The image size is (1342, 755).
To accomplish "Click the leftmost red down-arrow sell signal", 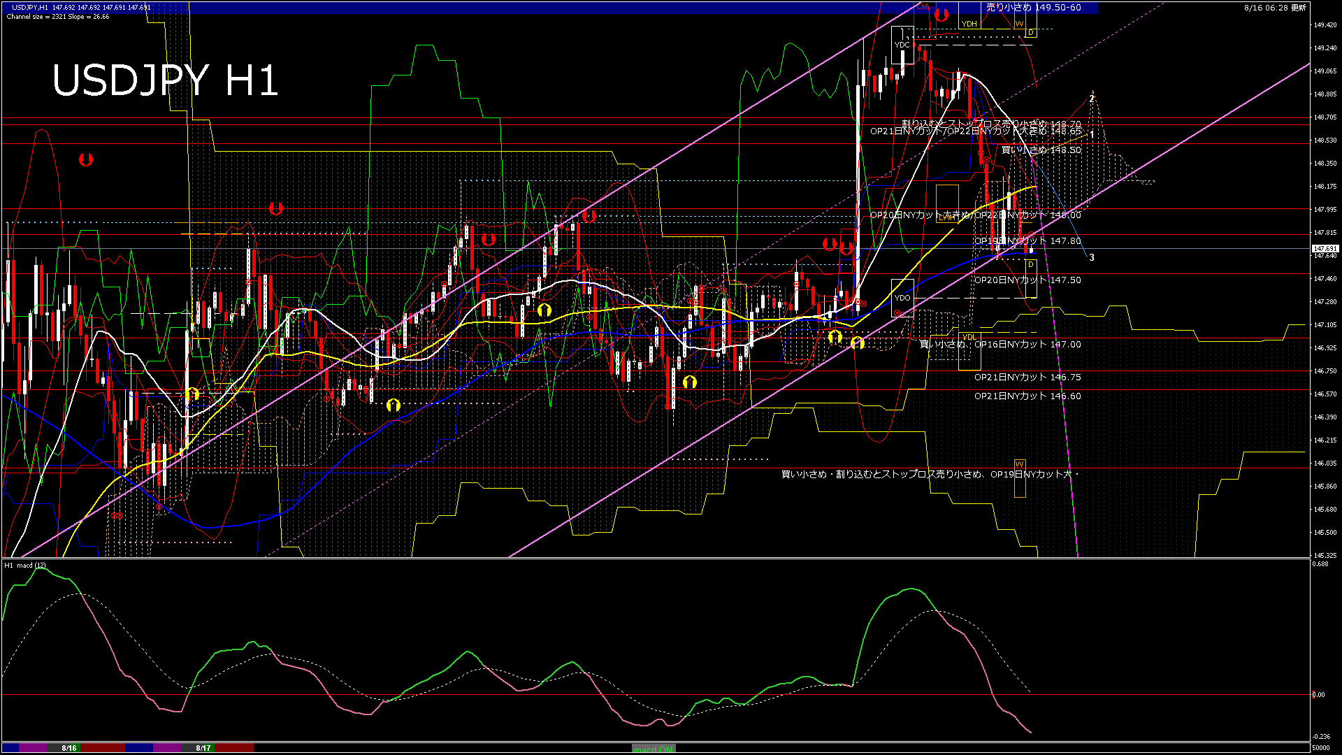I will pyautogui.click(x=86, y=160).
